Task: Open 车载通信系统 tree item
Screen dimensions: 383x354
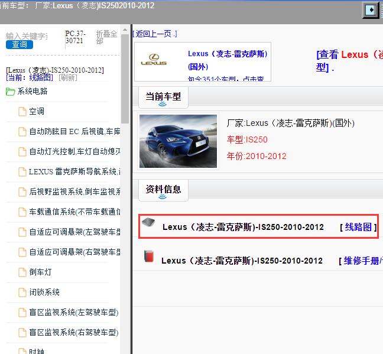Action: tap(74, 212)
